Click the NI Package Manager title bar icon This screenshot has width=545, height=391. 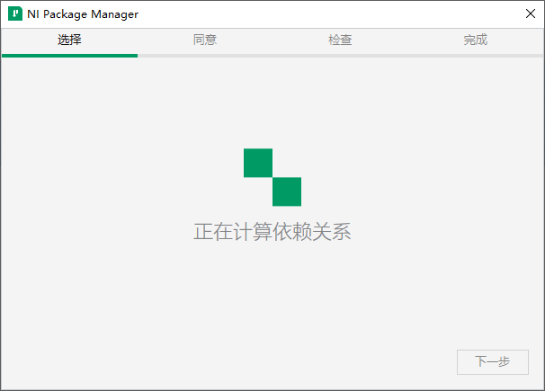point(14,14)
